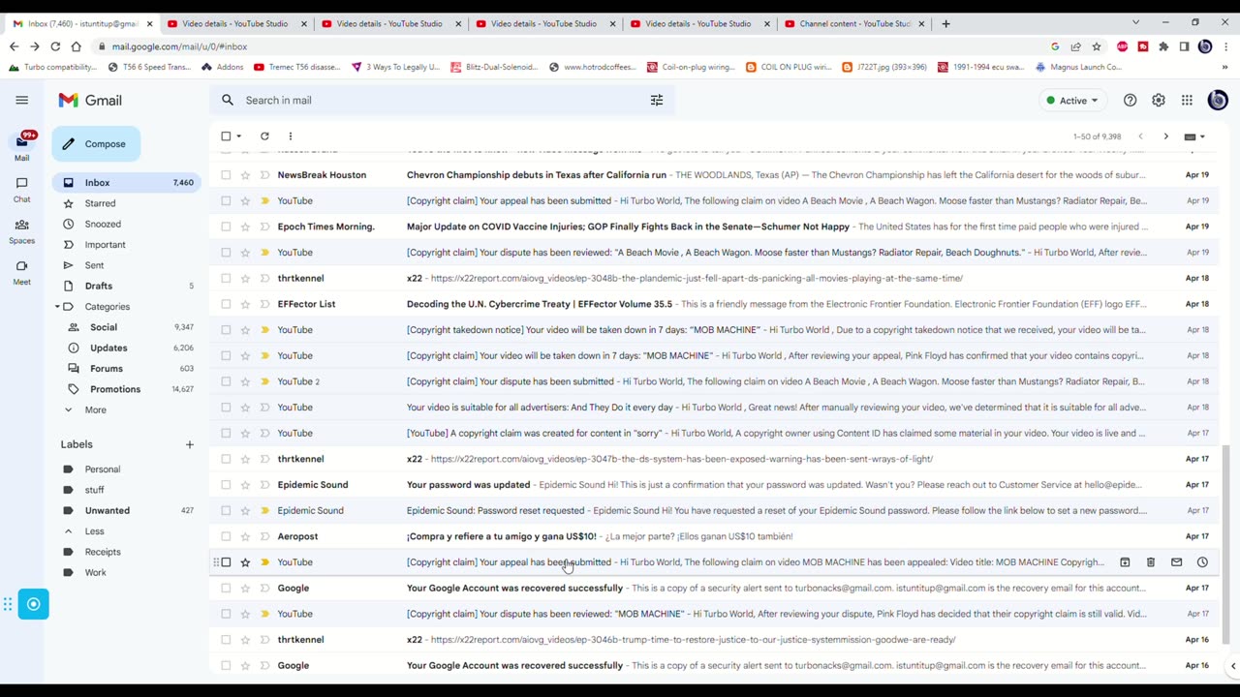Open Meet from the left rail

pos(21,272)
